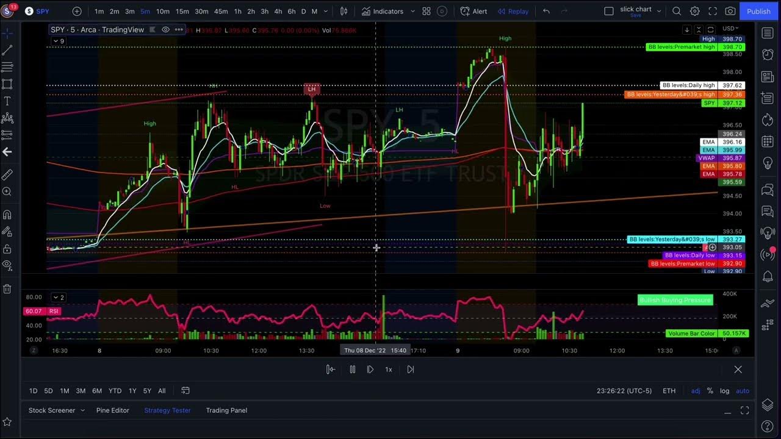Select the Fibonacci retracement tool
This screenshot has height=439, width=781.
click(7, 67)
